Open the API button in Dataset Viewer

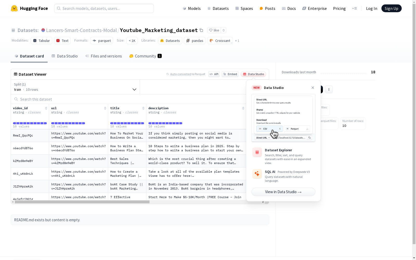coord(214,74)
